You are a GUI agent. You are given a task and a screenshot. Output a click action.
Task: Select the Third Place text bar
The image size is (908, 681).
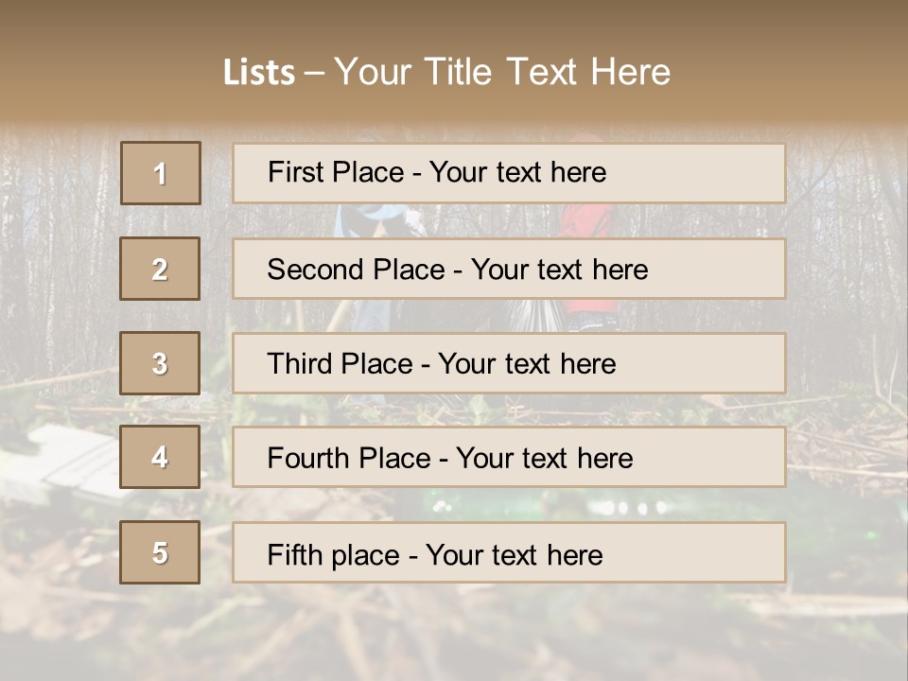coord(509,363)
